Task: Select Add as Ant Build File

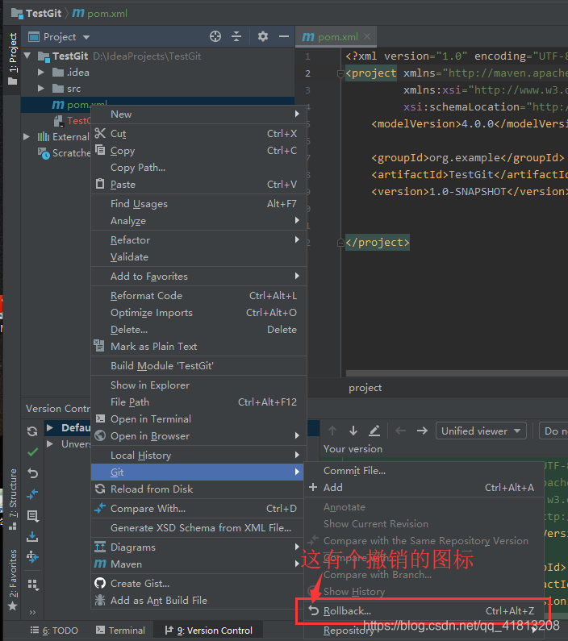Action: click(x=198, y=600)
